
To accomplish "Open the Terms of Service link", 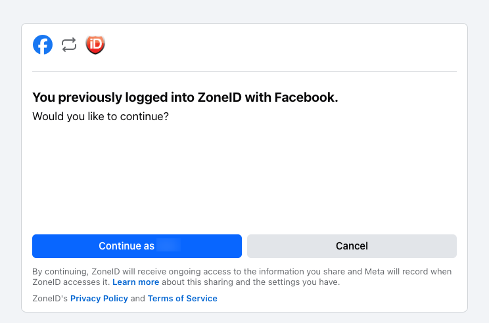I will click(x=182, y=298).
